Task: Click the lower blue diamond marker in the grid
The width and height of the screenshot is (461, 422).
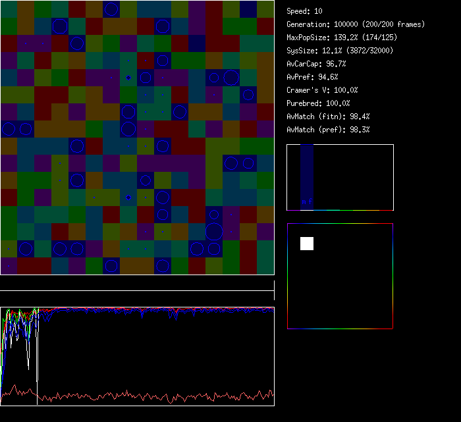Action: 128,198
